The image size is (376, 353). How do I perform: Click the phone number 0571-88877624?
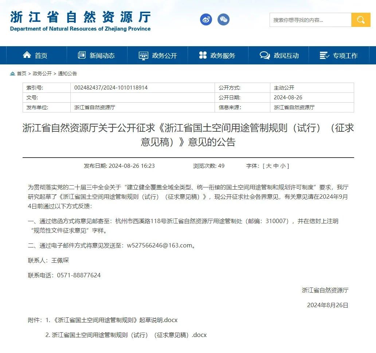click(79, 275)
